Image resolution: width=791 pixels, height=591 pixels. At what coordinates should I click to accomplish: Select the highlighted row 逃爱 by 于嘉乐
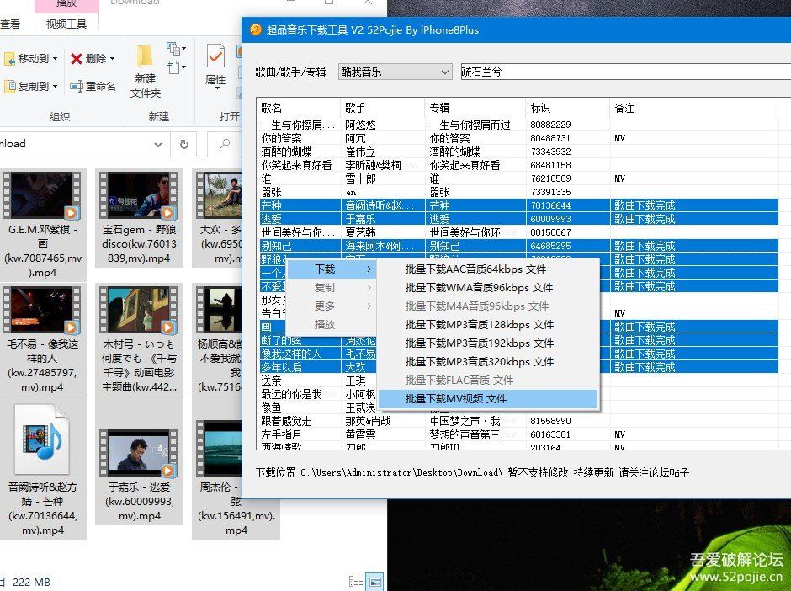[518, 219]
